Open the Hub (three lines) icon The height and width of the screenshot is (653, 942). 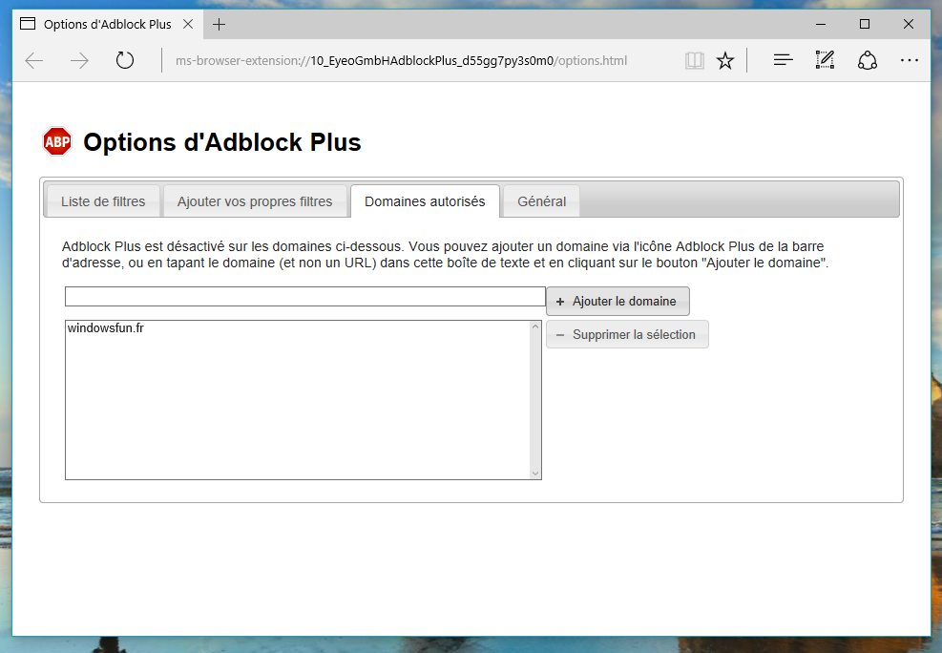[783, 61]
